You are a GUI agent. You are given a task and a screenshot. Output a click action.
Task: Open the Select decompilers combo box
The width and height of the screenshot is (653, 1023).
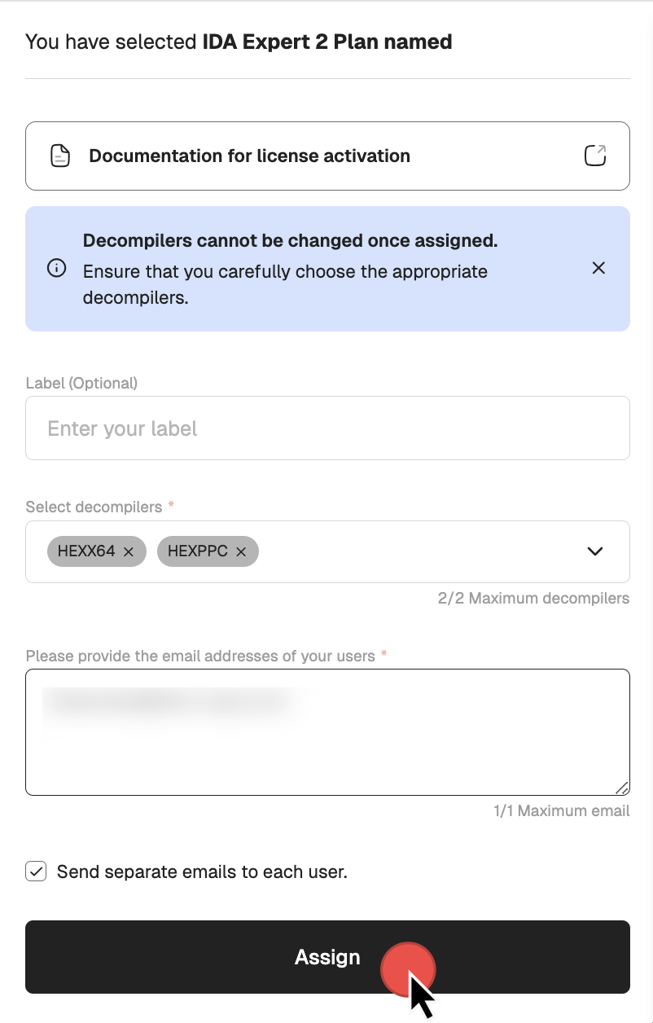pyautogui.click(x=407, y=551)
